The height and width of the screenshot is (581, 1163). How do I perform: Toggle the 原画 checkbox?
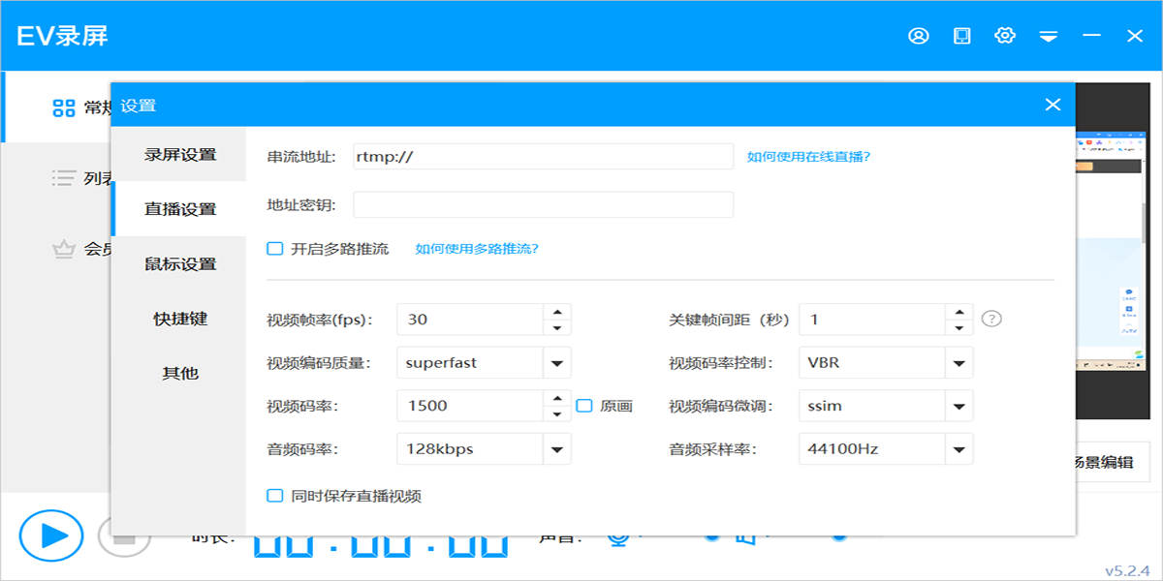pos(583,406)
